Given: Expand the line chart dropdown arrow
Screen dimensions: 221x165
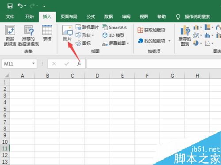Looking at the screenshot, I should pos(201,35).
